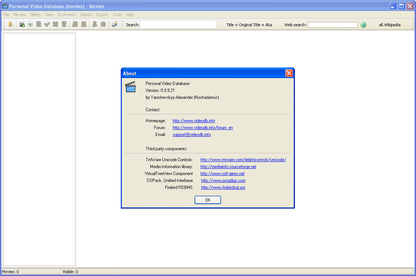This screenshot has height=276, width=416.
Task: Click the red X cancel icon on the toolbar
Action: [x=55, y=24]
